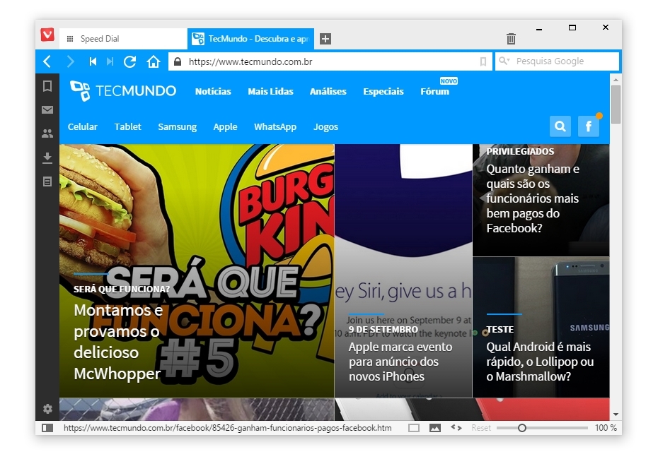Switch to the Speed Dial tab
This screenshot has width=658, height=459.
click(123, 39)
